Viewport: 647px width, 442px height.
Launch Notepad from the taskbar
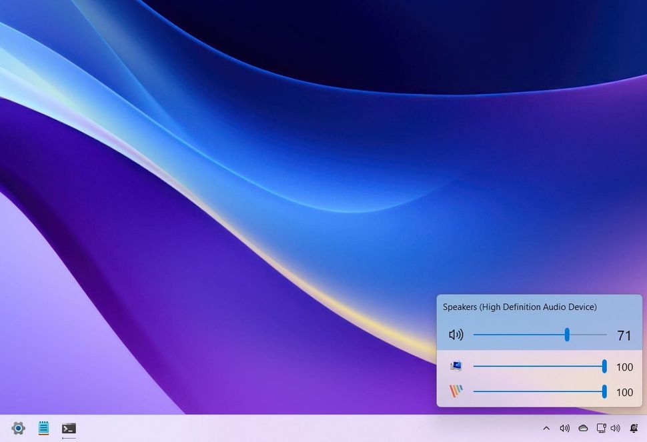pos(43,429)
